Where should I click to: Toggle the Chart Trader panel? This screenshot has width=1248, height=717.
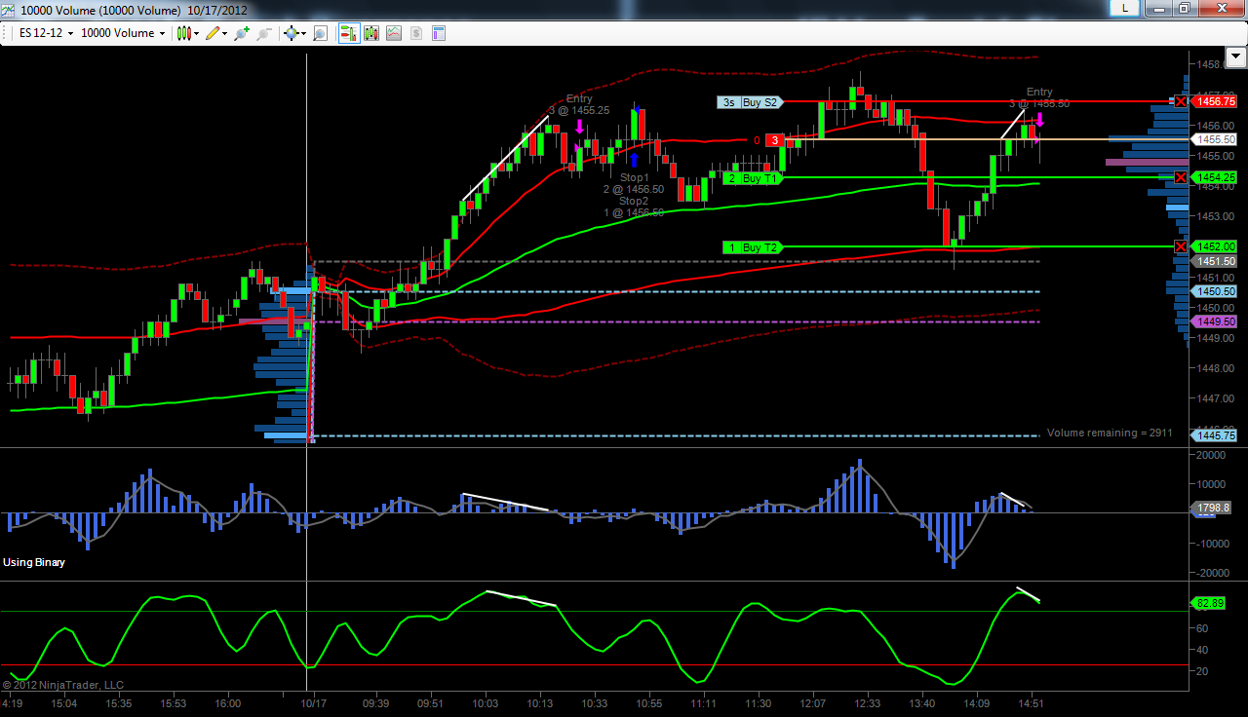point(348,33)
